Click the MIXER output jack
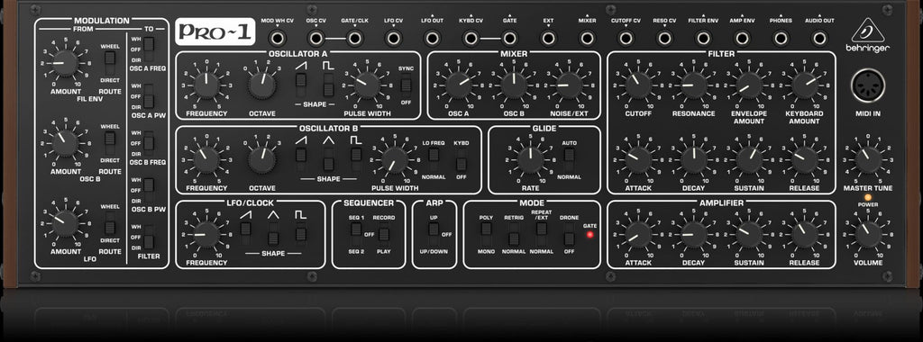Screen dimensions: 923x342 [x=587, y=39]
